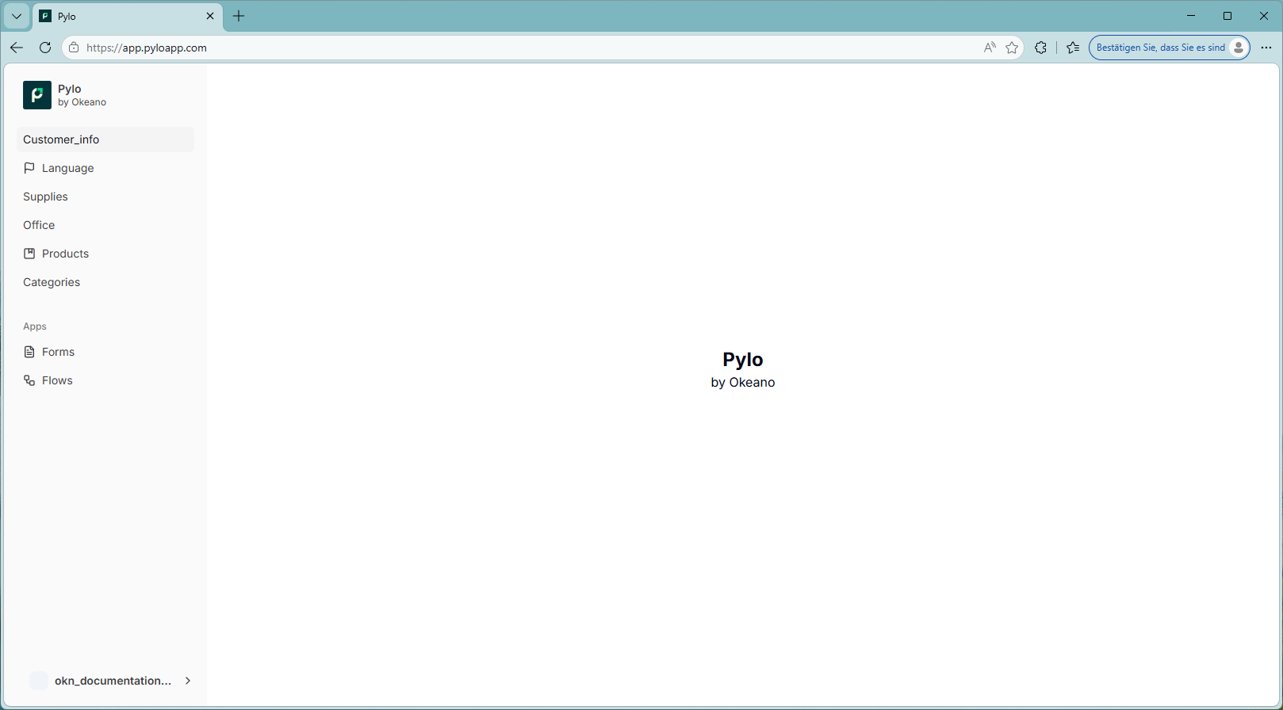1283x710 pixels.
Task: Open browser settings and more menu
Action: [x=1266, y=48]
